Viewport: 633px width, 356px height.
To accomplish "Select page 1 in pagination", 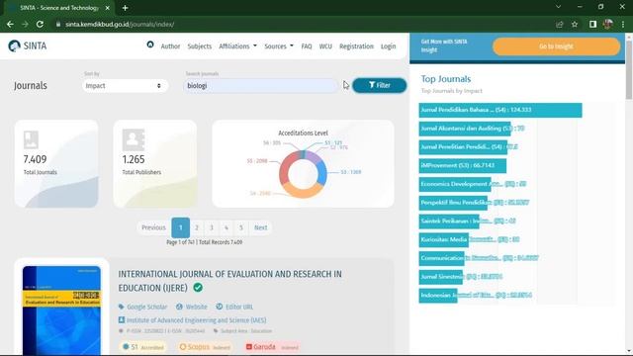I will [x=180, y=227].
